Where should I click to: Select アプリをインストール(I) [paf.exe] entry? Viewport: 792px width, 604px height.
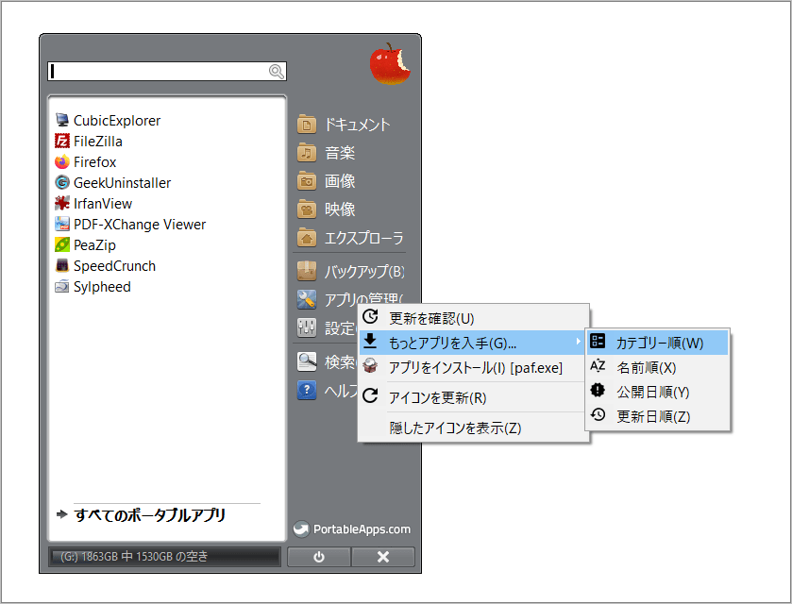473,368
